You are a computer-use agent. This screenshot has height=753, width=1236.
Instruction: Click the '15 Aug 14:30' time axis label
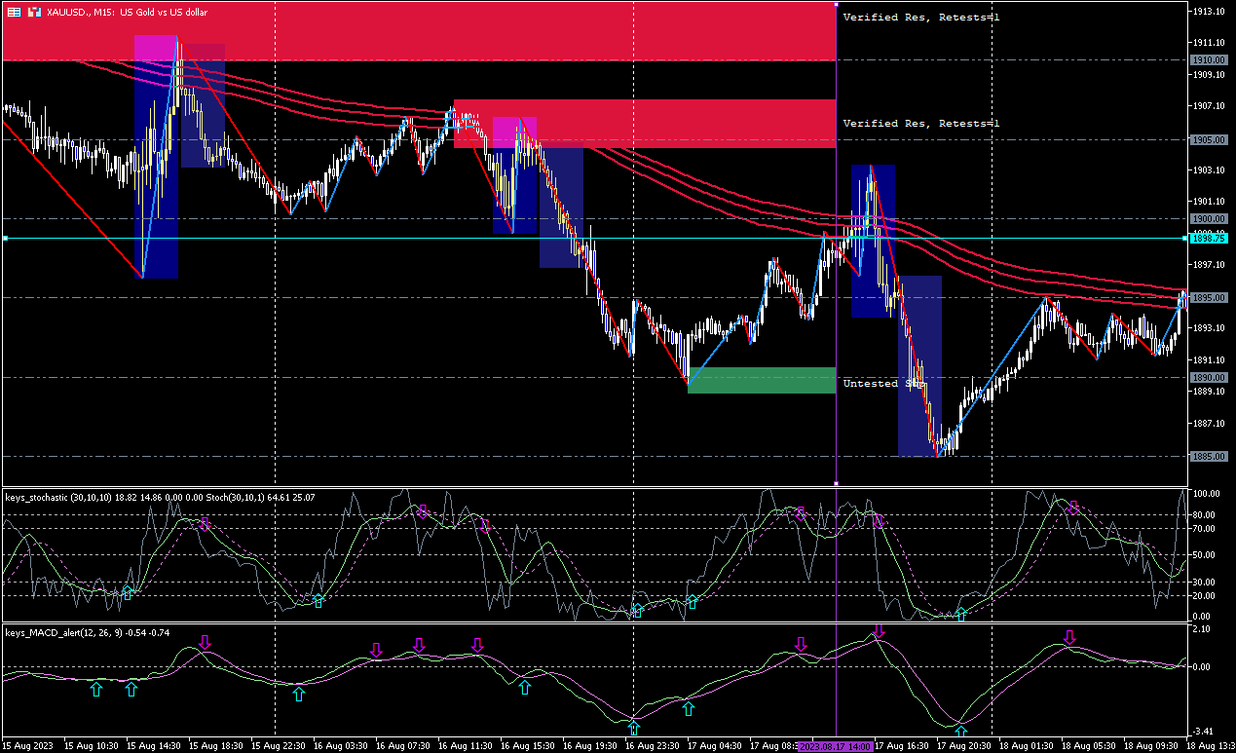click(154, 746)
